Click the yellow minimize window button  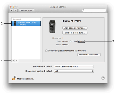click(x=13, y=7)
